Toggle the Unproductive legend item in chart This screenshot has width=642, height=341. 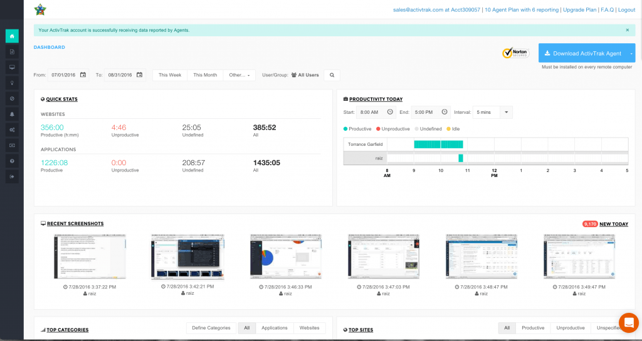pyautogui.click(x=393, y=129)
